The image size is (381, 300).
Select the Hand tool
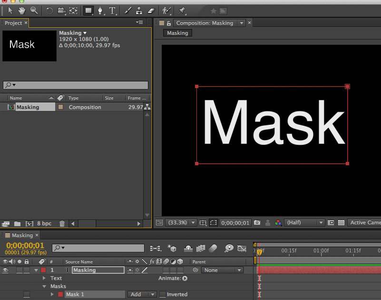click(x=22, y=10)
